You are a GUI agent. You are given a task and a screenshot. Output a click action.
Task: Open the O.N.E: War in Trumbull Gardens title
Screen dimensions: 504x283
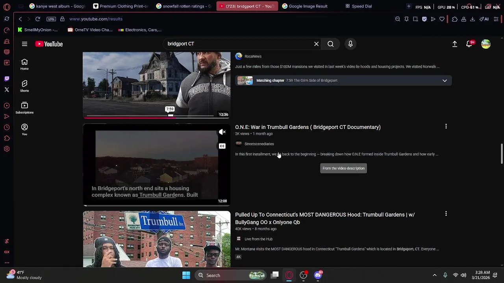tap(308, 127)
